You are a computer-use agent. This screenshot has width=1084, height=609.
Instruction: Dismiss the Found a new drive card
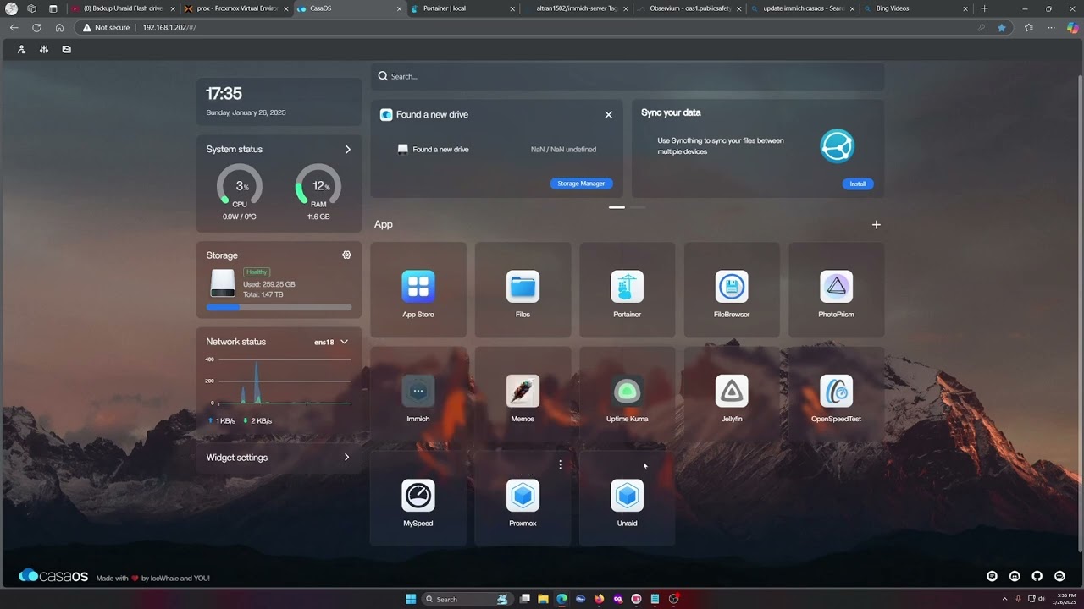point(608,114)
